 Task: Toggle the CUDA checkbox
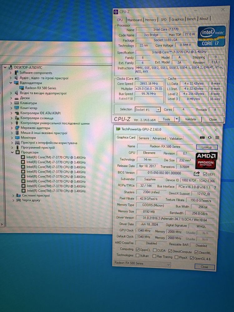(x=155, y=250)
